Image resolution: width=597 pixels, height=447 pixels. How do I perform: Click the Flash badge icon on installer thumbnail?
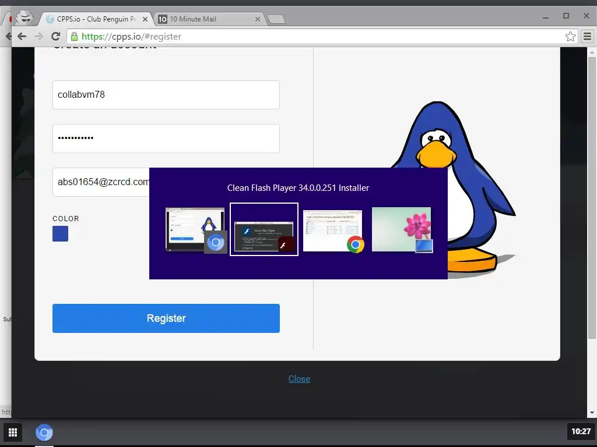[286, 244]
